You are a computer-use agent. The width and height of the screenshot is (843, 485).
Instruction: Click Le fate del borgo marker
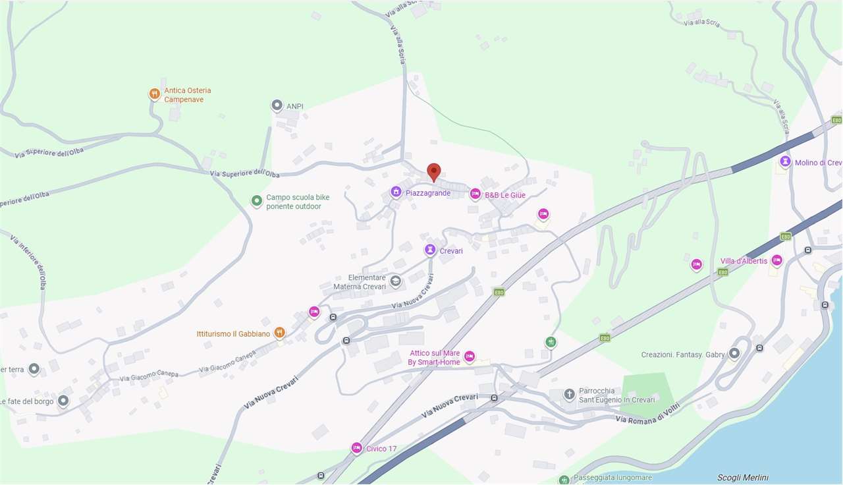pos(63,400)
